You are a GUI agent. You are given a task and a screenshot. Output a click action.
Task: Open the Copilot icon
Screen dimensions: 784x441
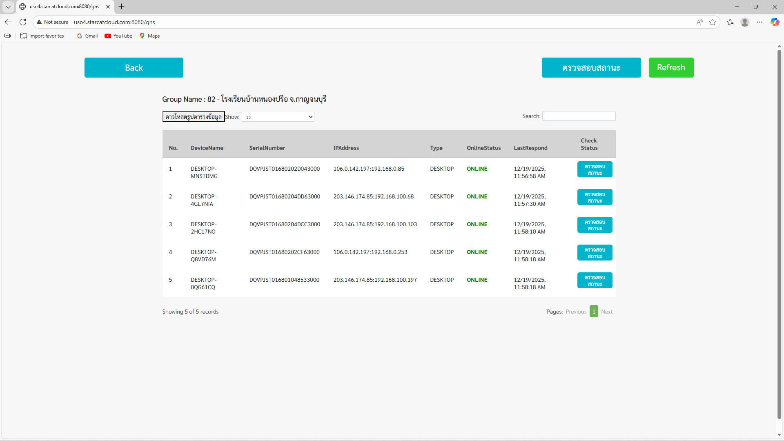(775, 22)
